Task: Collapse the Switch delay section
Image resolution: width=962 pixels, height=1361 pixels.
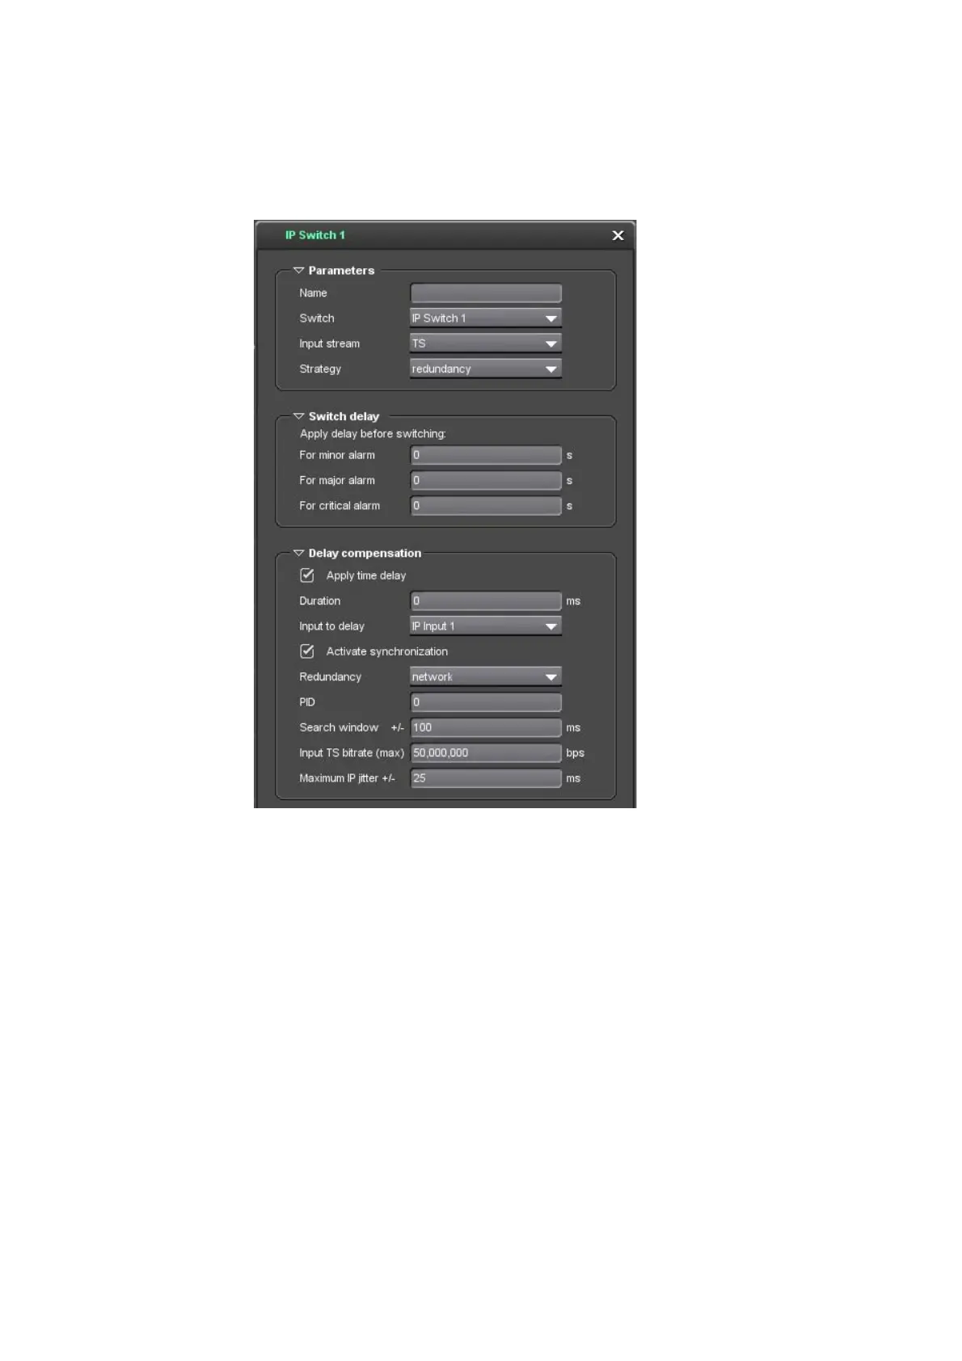Action: 298,416
